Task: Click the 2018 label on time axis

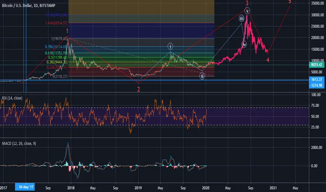Action: tap(71, 188)
